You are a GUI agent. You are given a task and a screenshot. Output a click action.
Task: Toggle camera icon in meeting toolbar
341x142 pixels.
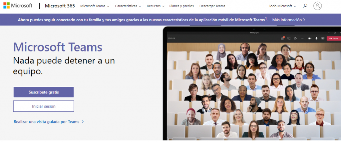310,39
